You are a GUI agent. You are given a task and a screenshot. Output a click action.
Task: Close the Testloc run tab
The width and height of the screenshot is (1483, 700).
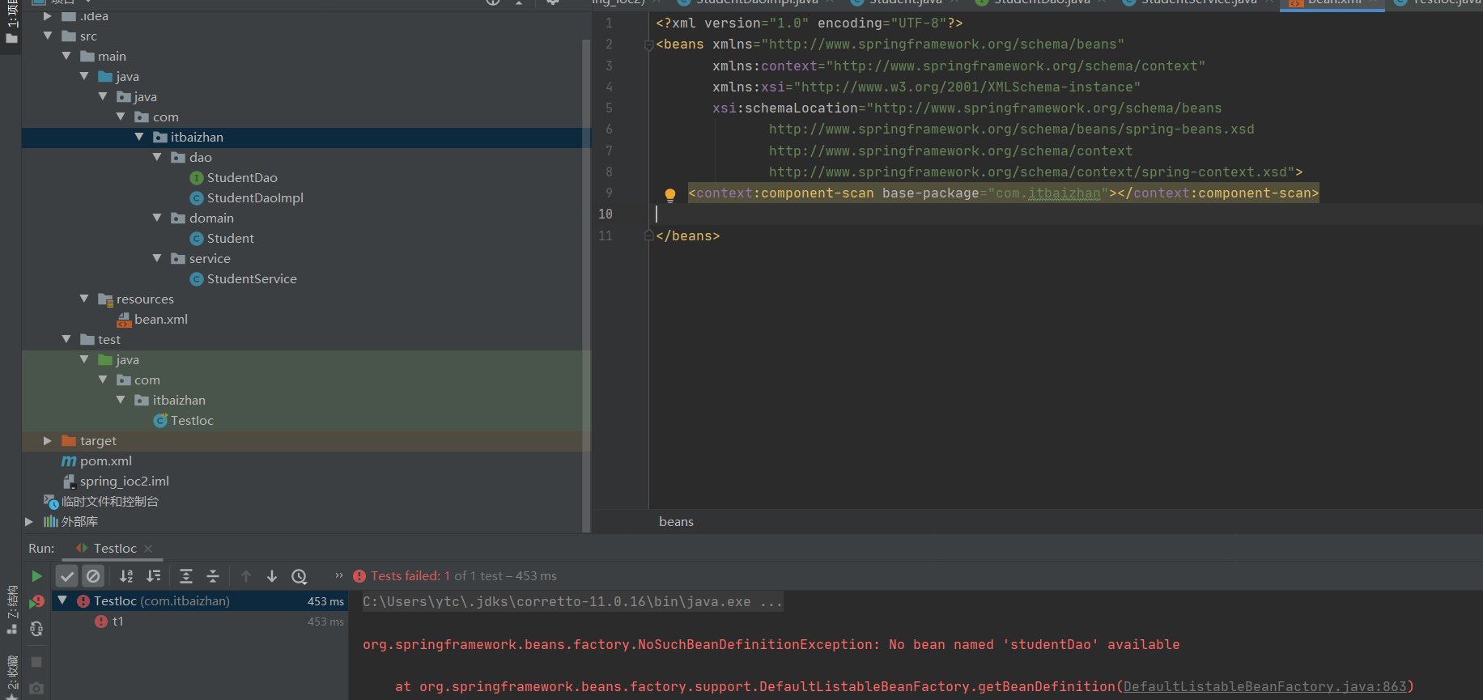148,549
